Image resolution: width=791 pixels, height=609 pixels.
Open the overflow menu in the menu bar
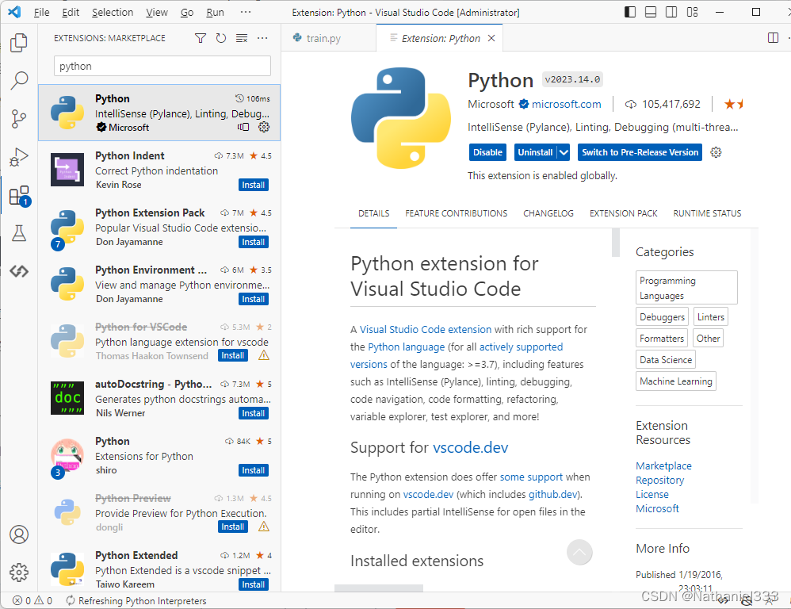(246, 12)
